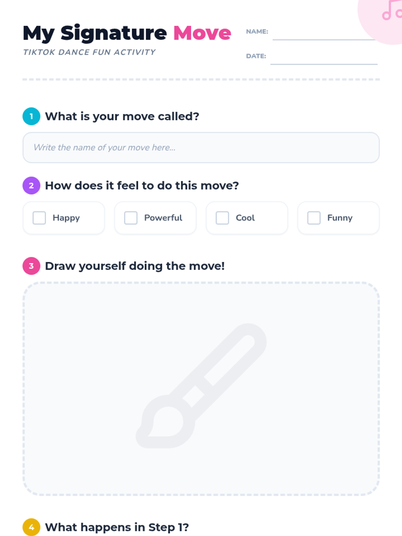Click the 'My Signature Move' title
This screenshot has height=536, width=402.
[127, 33]
